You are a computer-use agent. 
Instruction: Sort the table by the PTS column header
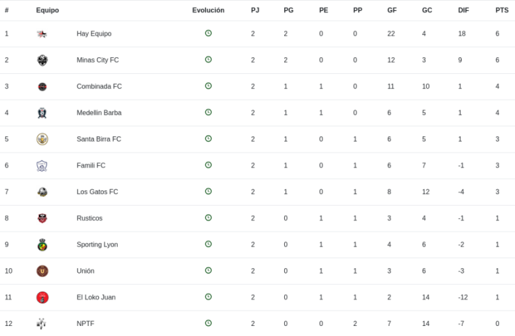(502, 10)
